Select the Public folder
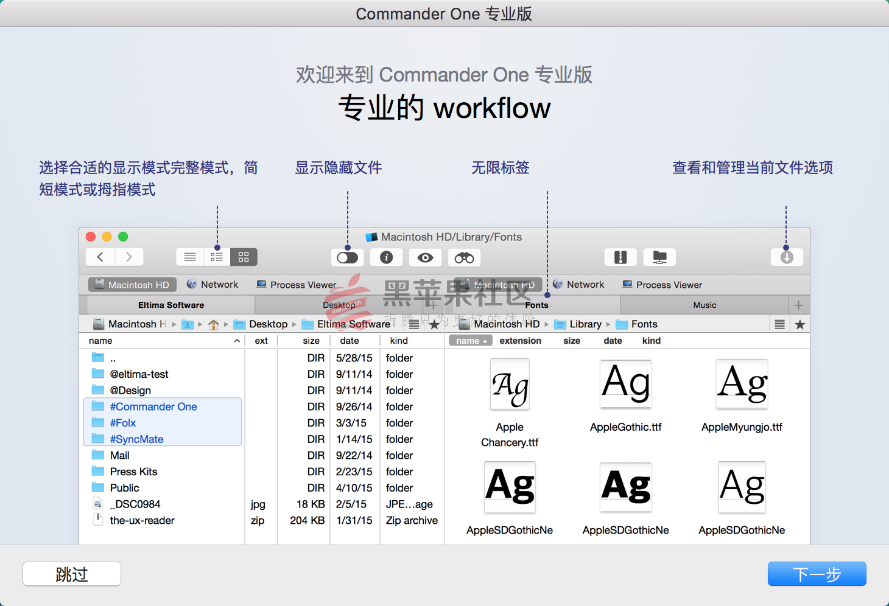Viewport: 889px width, 606px height. click(262, 488)
